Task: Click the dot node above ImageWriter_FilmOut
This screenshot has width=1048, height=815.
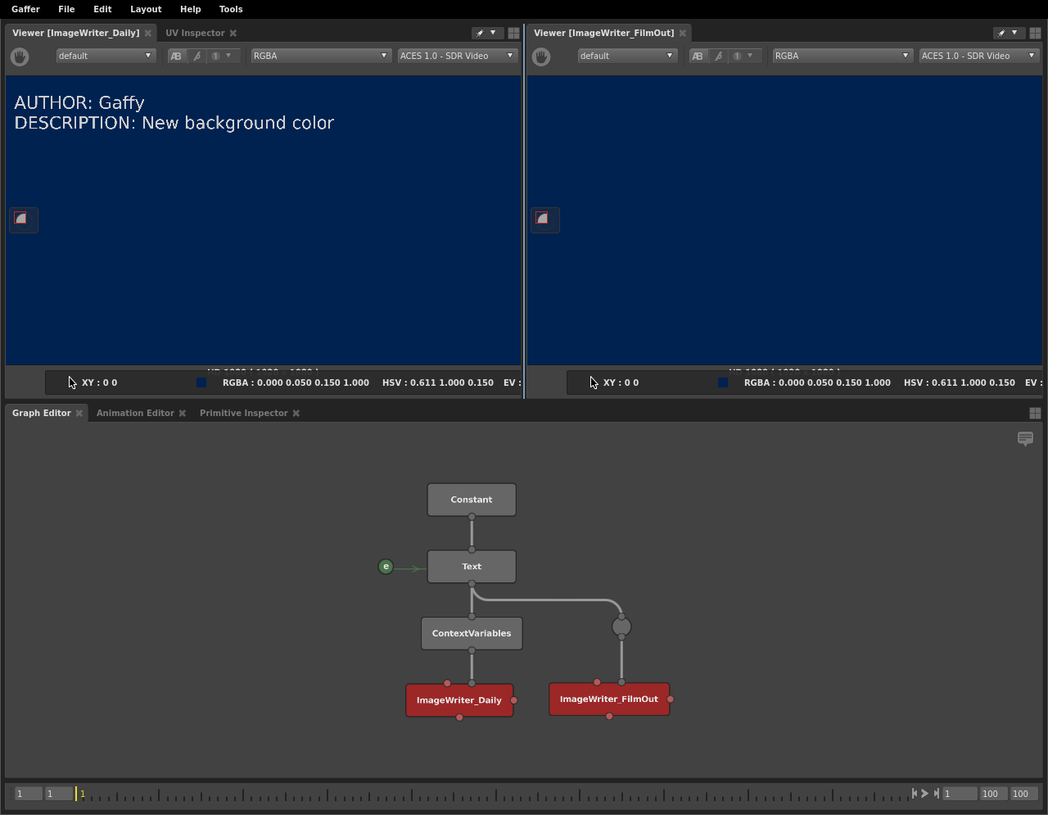Action: pyautogui.click(x=621, y=627)
